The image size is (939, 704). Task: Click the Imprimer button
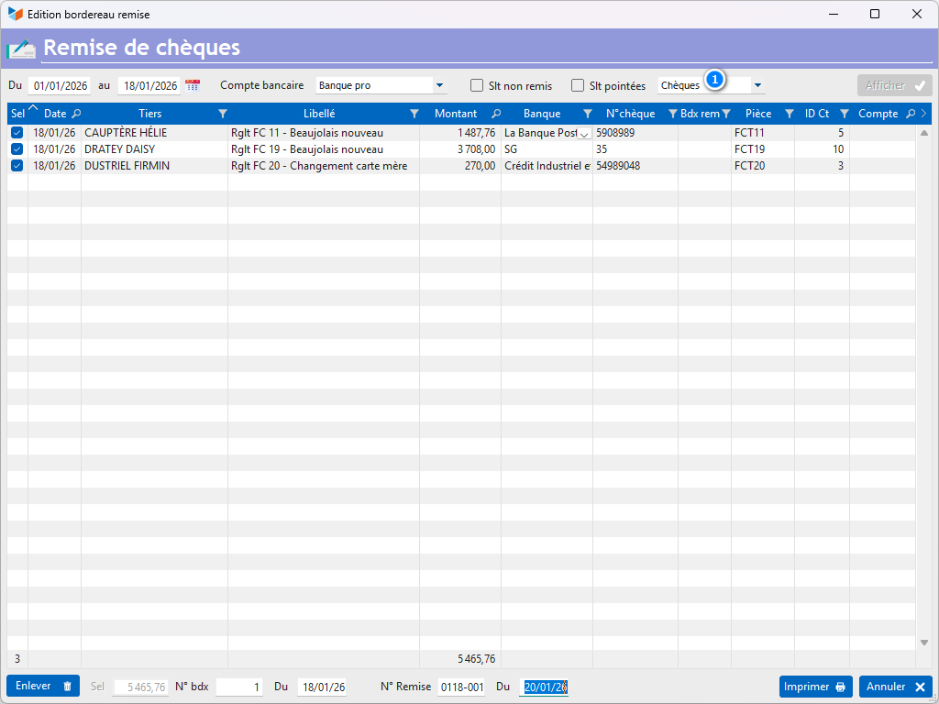tap(815, 687)
